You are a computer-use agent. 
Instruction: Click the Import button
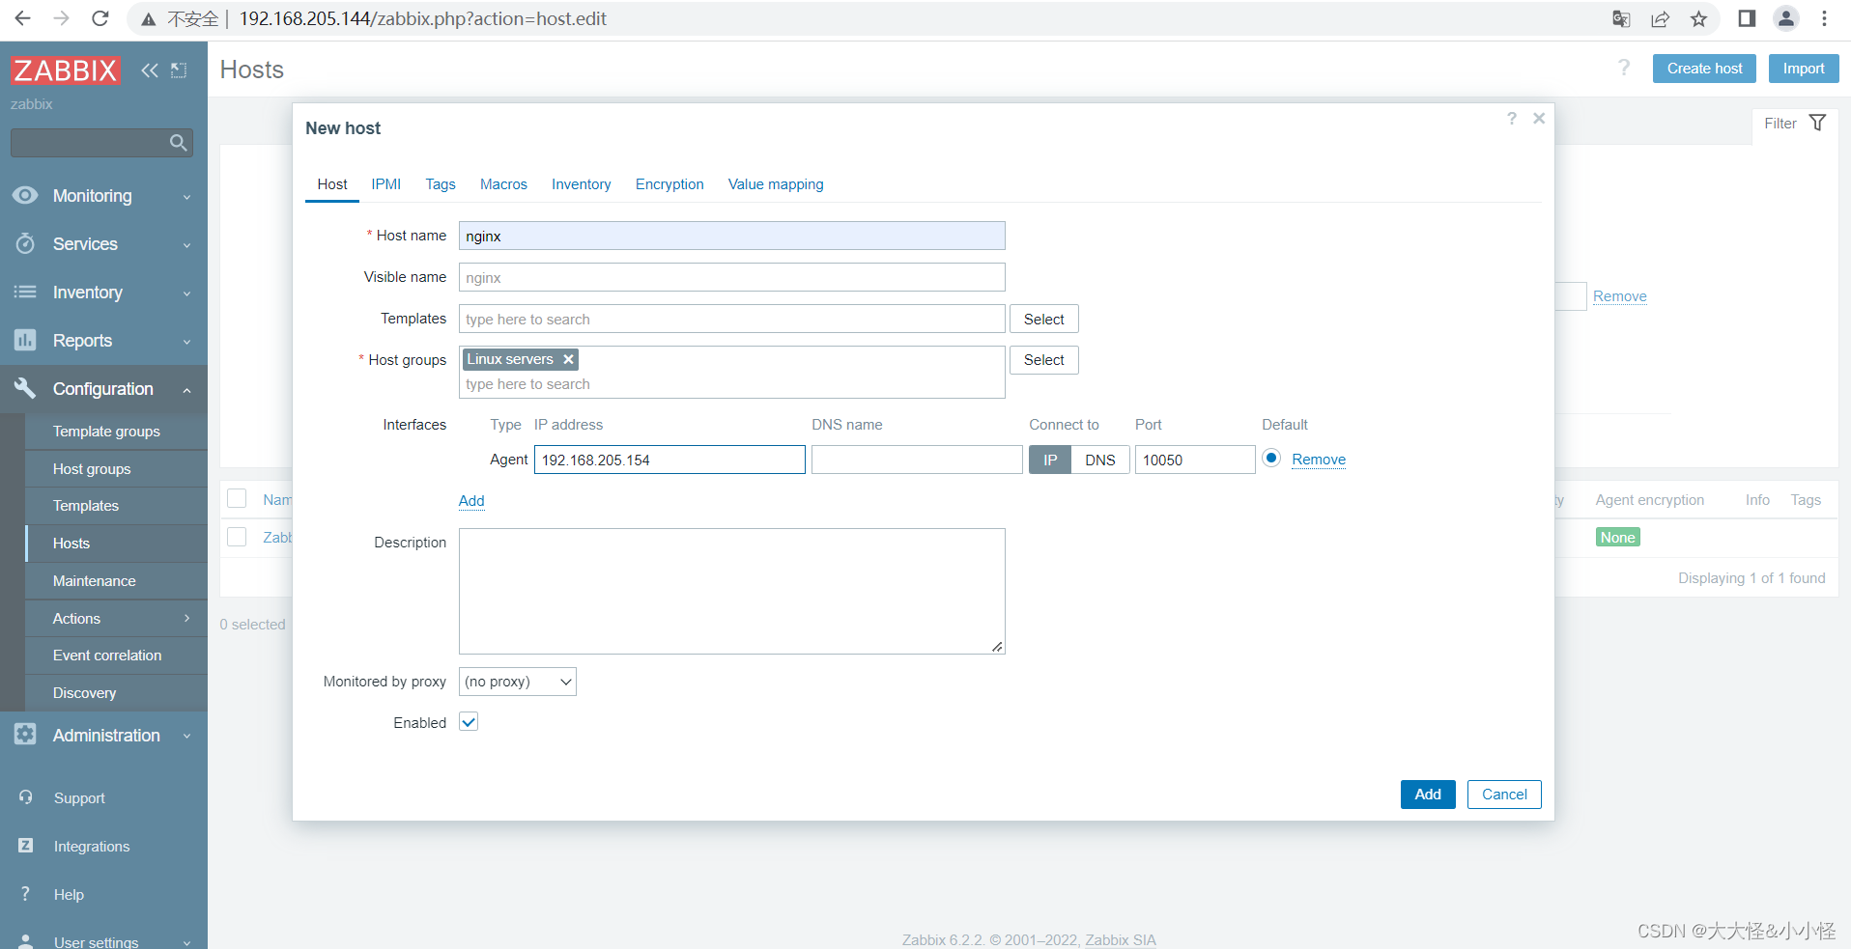tap(1804, 68)
